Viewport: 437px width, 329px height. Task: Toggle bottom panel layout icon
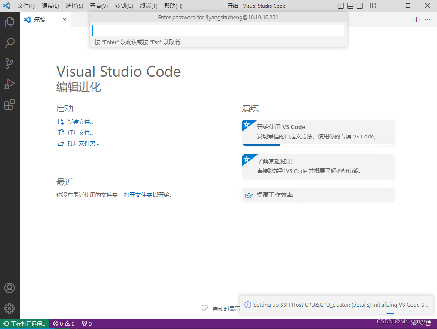tap(350, 6)
